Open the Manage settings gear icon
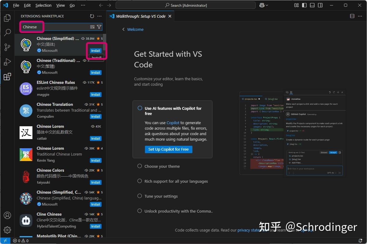367x244 pixels. tap(7, 230)
